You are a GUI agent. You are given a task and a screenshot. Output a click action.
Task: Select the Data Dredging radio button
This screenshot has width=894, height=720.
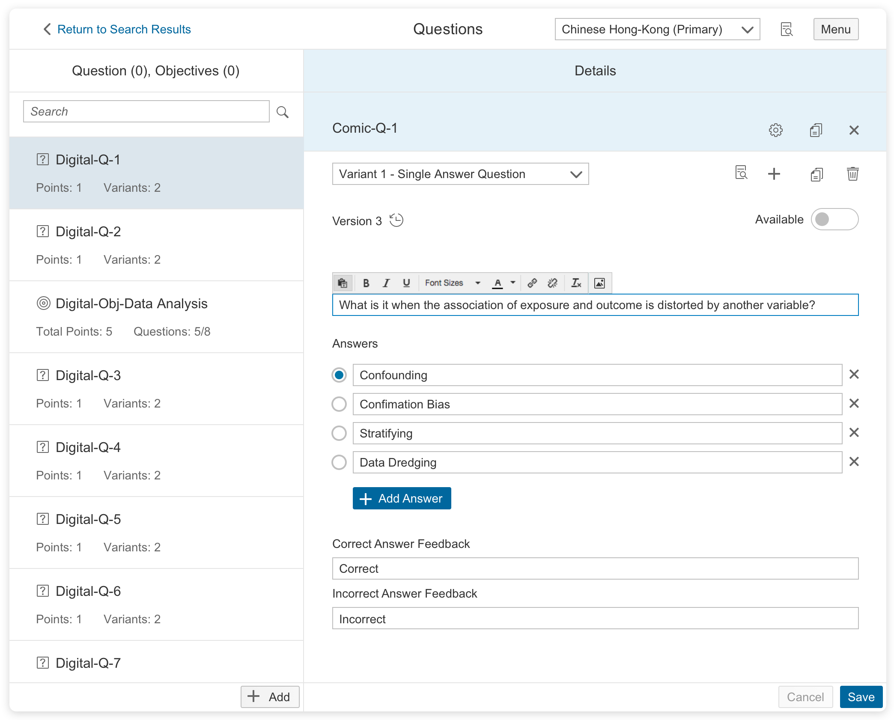point(339,462)
